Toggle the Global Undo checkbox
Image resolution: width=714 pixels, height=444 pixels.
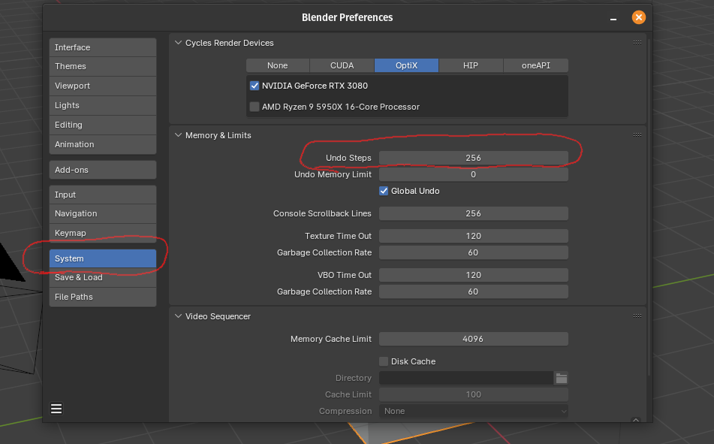[384, 191]
